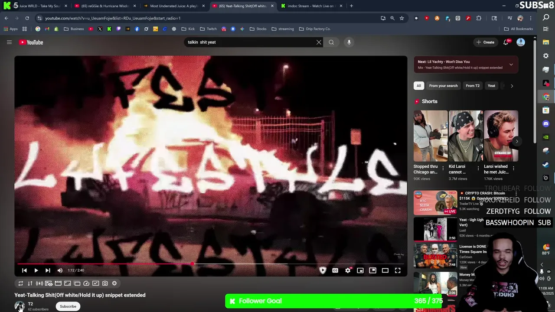555x312 pixels.
Task: Open a new browser tab
Action: point(351,6)
